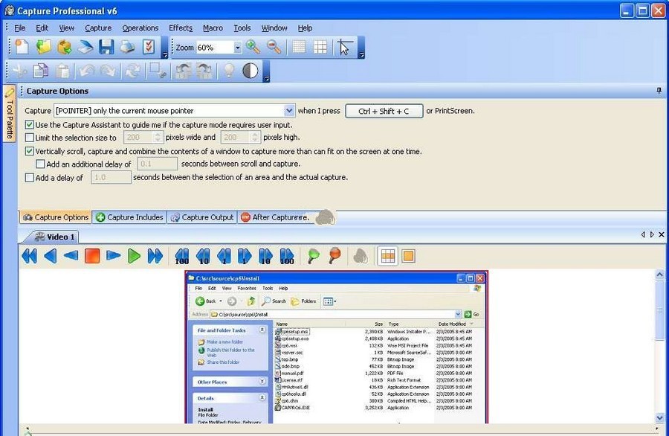This screenshot has height=436, width=669.
Task: Open the Tool Palette side panel
Action: (10, 113)
